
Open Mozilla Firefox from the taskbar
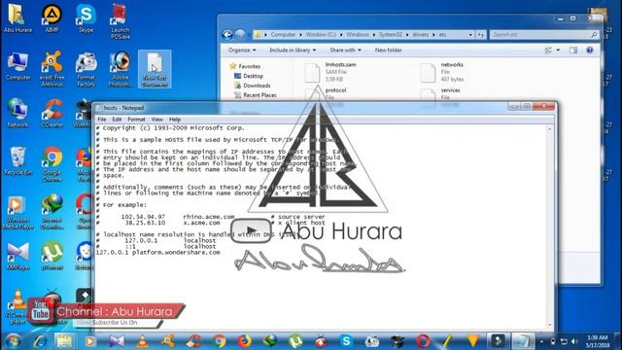244,341
